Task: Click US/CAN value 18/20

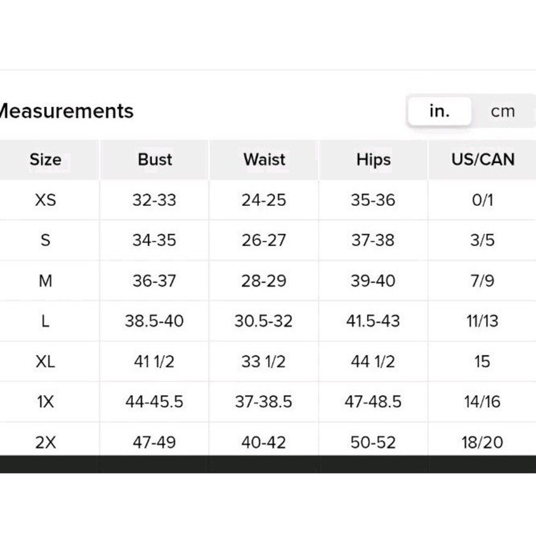Action: coord(482,442)
